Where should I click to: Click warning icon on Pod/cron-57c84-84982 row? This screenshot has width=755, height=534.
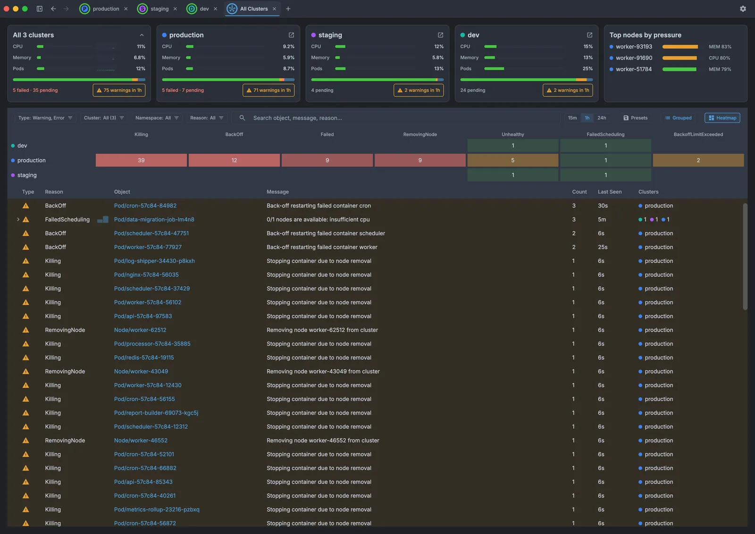point(26,206)
